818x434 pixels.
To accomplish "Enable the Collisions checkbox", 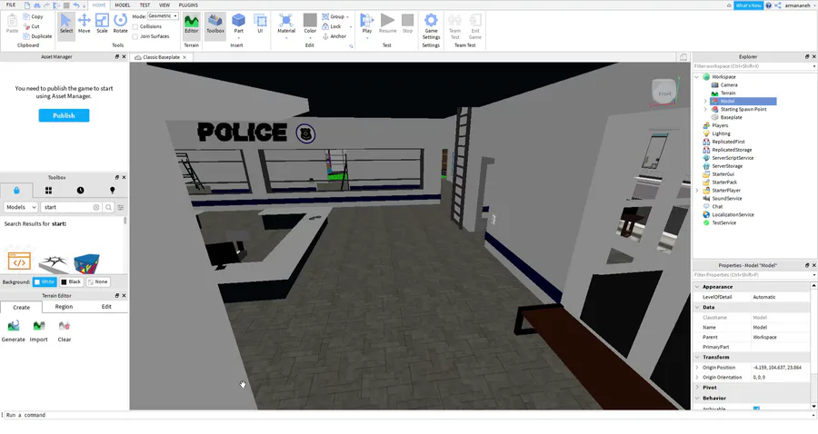I will (135, 26).
